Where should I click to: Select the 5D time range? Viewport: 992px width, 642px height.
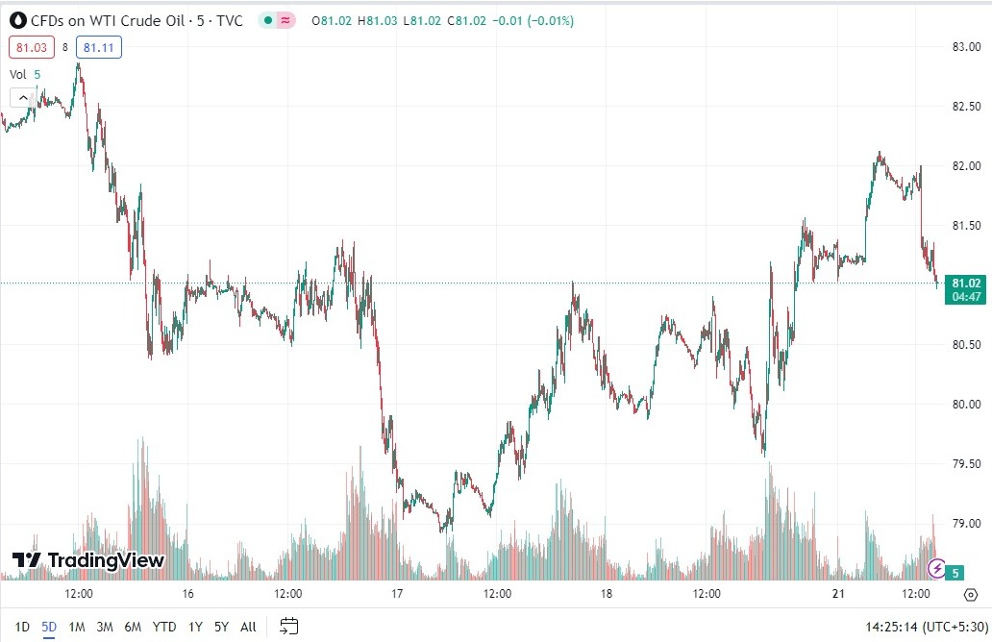tap(49, 627)
